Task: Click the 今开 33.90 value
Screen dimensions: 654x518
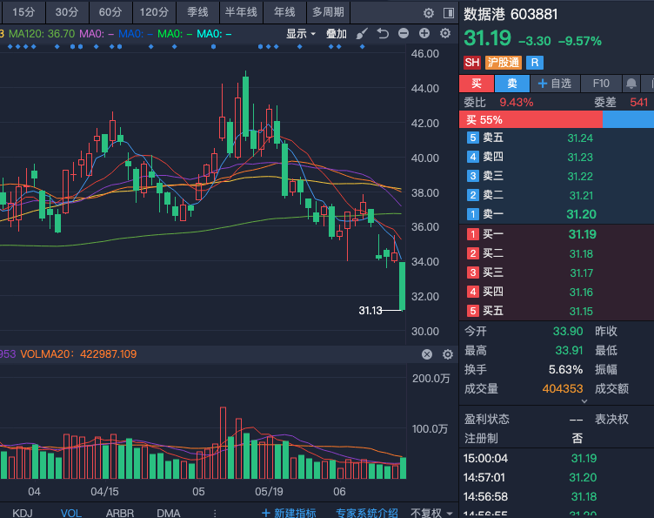Action: coord(568,332)
